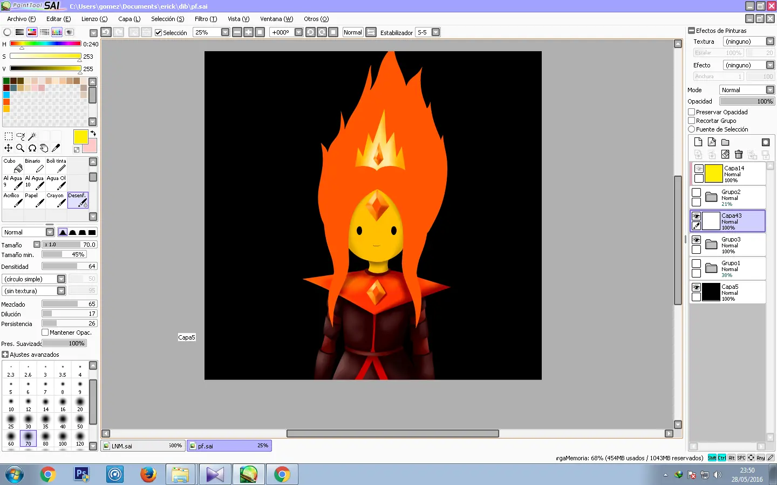This screenshot has height=485, width=777.
Task: Select the Rotate canvas tool
Action: pos(32,148)
